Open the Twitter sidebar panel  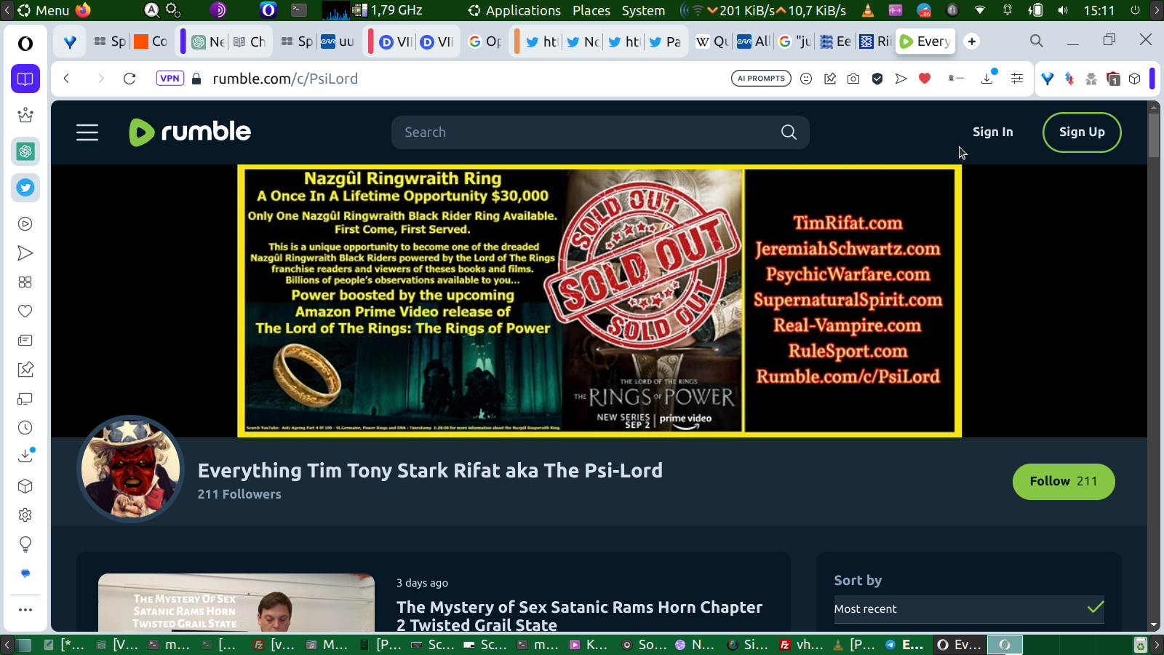pyautogui.click(x=25, y=188)
